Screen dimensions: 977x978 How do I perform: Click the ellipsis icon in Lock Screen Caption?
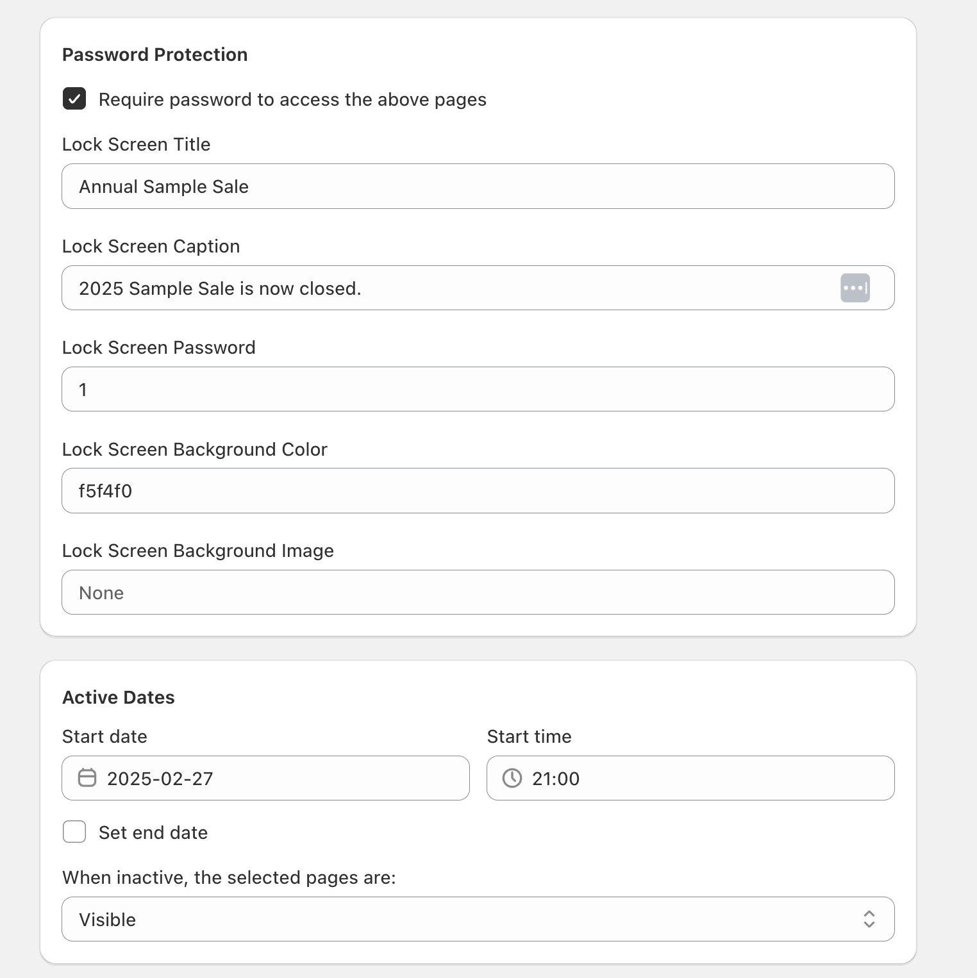click(x=855, y=288)
